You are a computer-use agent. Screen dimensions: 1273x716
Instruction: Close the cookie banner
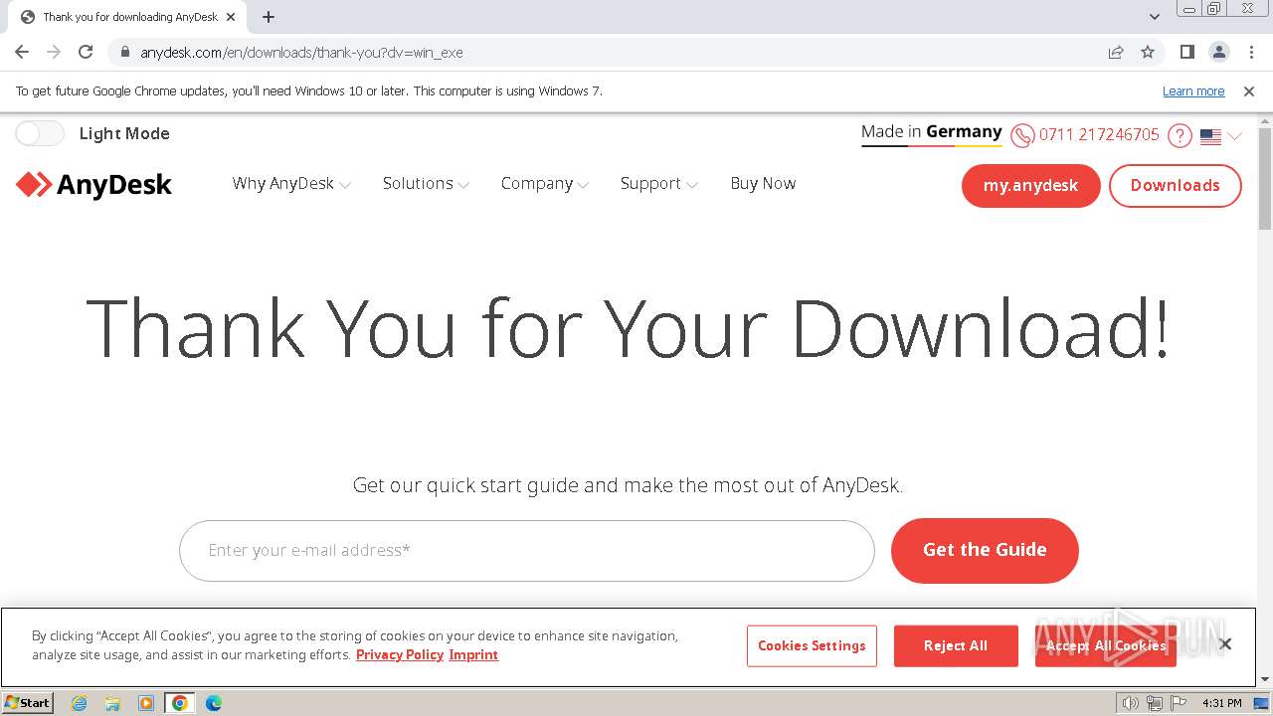pos(1225,644)
